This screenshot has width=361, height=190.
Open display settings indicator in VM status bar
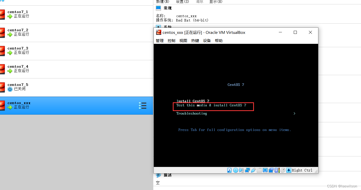coord(265,170)
